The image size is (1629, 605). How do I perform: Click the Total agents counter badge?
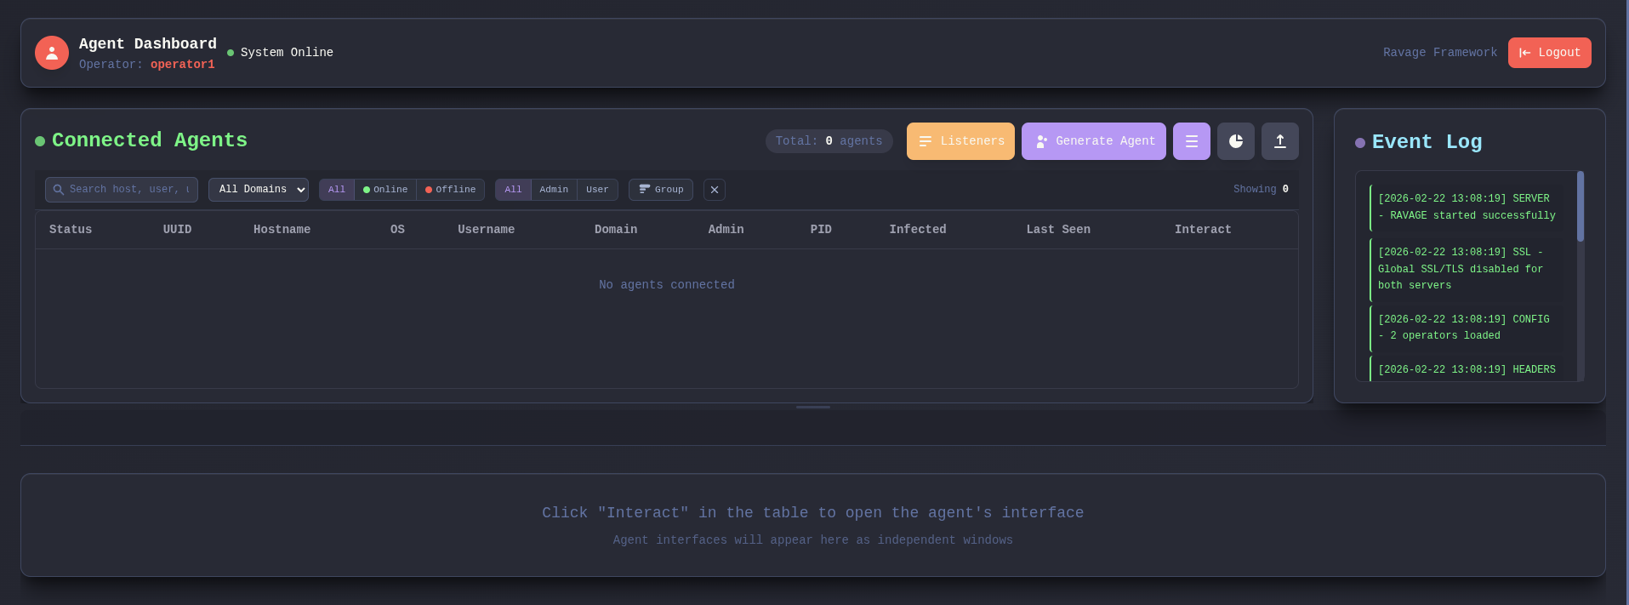click(829, 141)
